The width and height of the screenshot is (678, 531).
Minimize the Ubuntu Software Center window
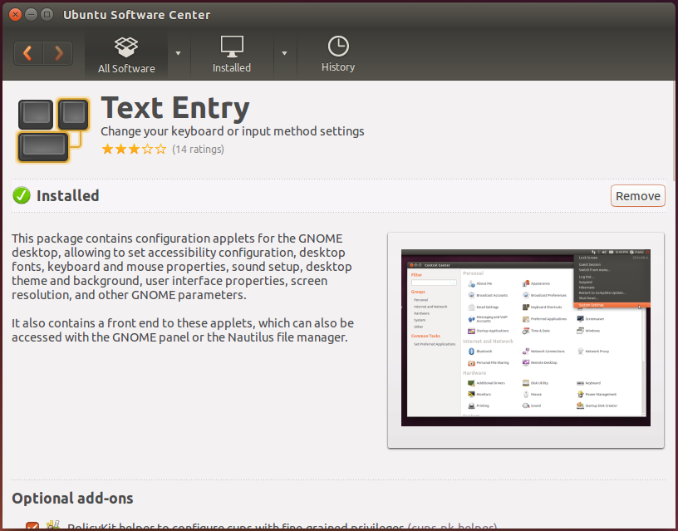tap(31, 15)
